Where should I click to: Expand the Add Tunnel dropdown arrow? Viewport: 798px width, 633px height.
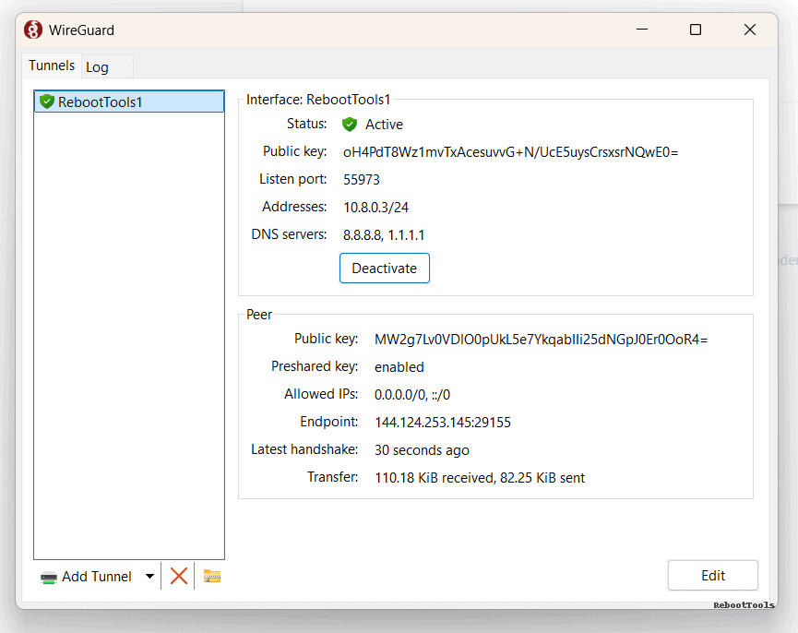[x=149, y=577]
